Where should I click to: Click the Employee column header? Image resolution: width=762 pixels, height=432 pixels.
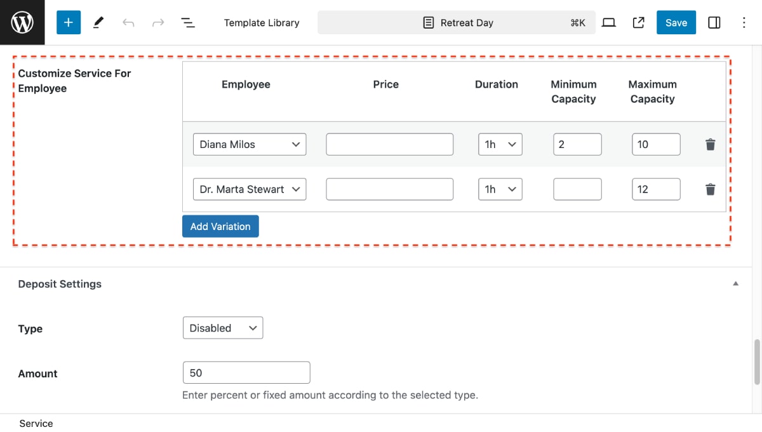(246, 84)
